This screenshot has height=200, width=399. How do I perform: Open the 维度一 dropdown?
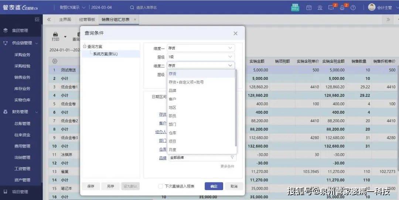201,48
